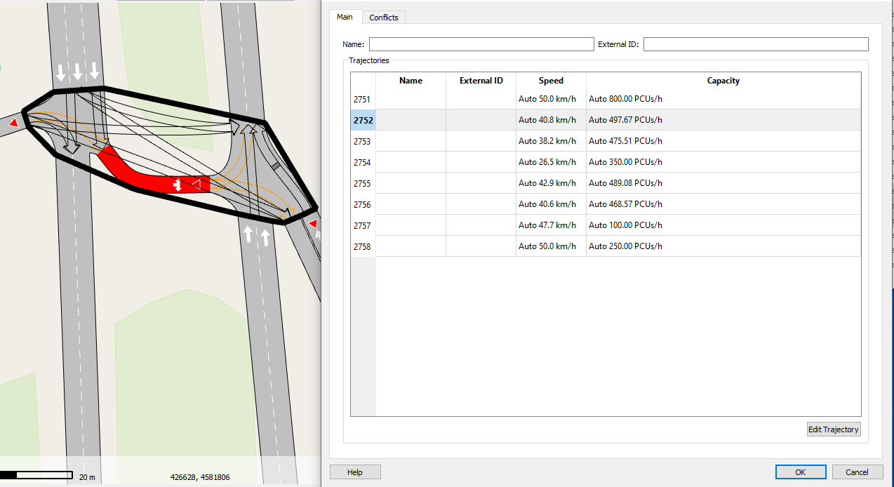Select trajectory row 2754
The image size is (894, 487).
(x=363, y=162)
